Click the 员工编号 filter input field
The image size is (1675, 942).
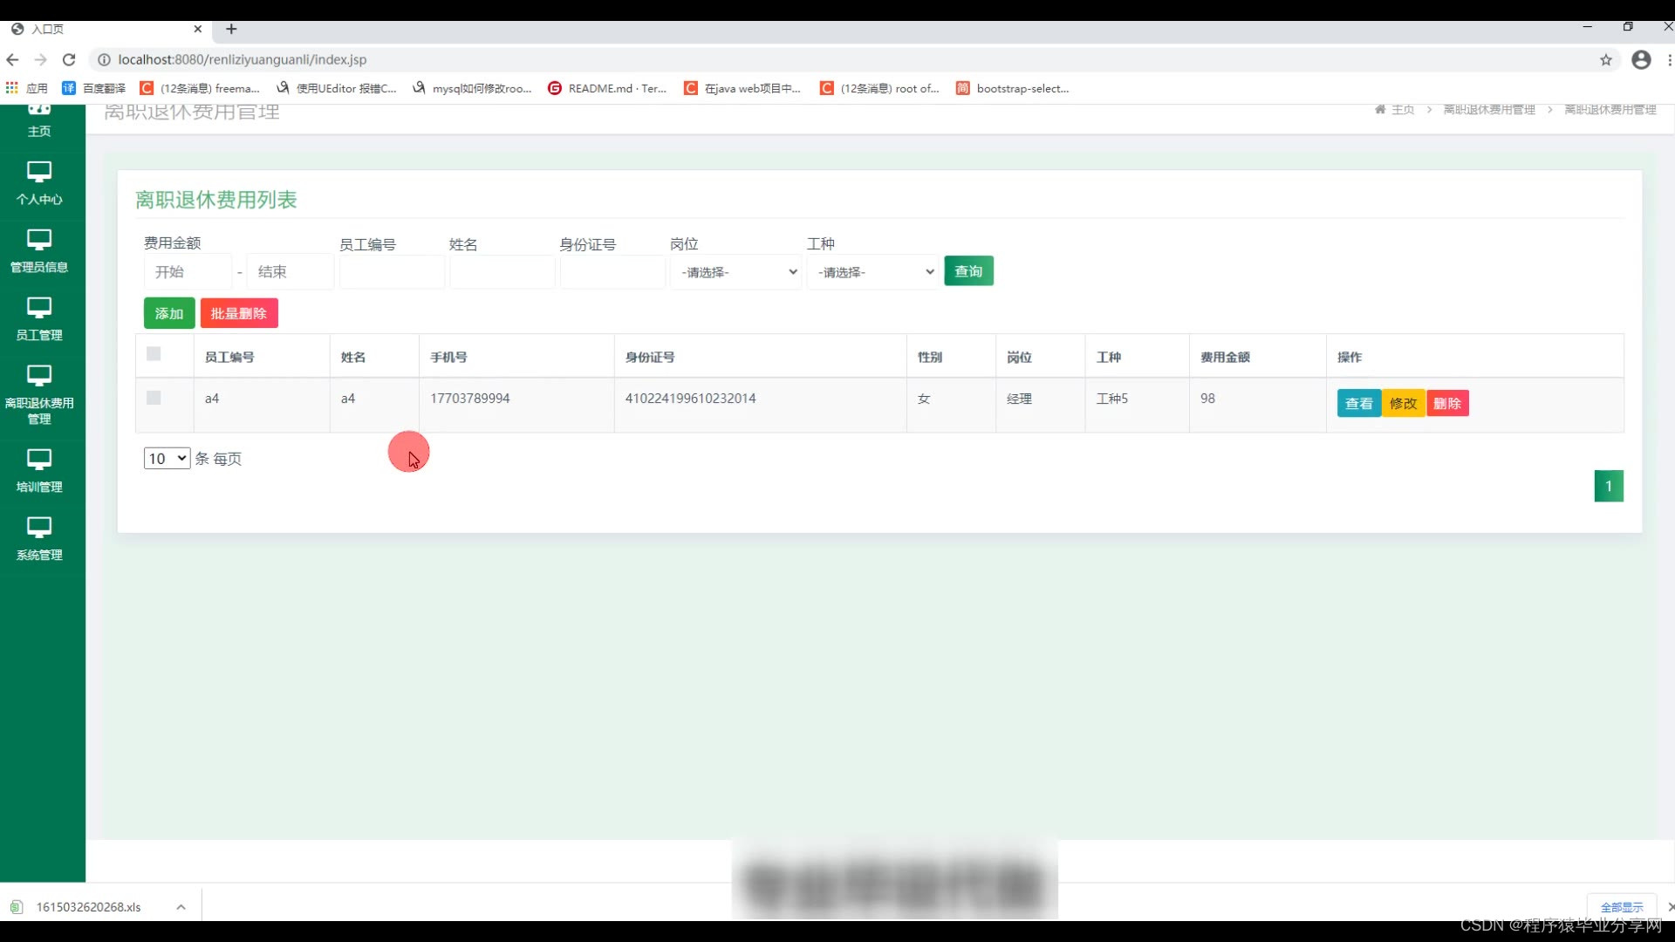[392, 272]
